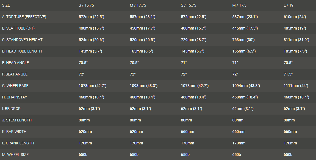Select the H. Chainstay row label
Viewport: 316px width, 160px height.
click(x=15, y=97)
